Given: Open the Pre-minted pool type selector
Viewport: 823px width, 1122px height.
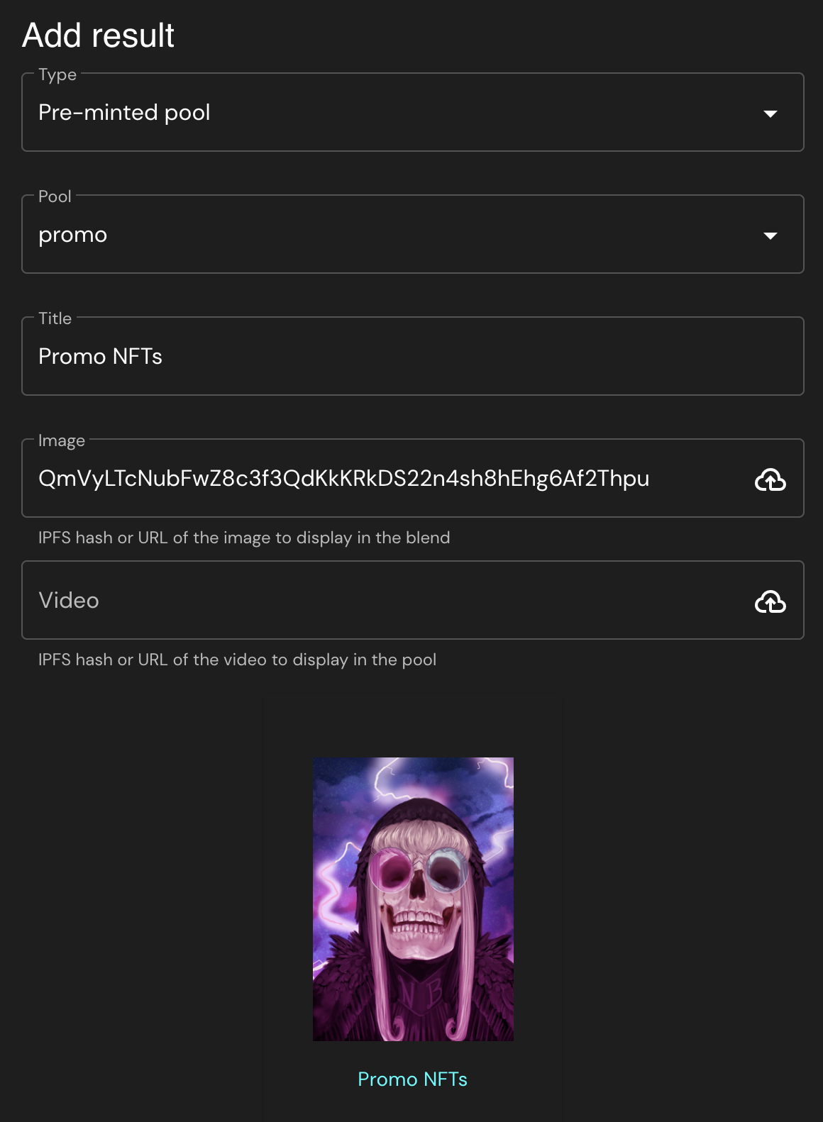Looking at the screenshot, I should pos(355,113).
